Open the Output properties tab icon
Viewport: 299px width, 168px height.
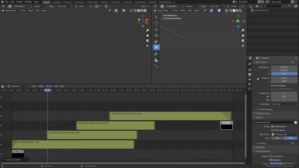(249, 75)
